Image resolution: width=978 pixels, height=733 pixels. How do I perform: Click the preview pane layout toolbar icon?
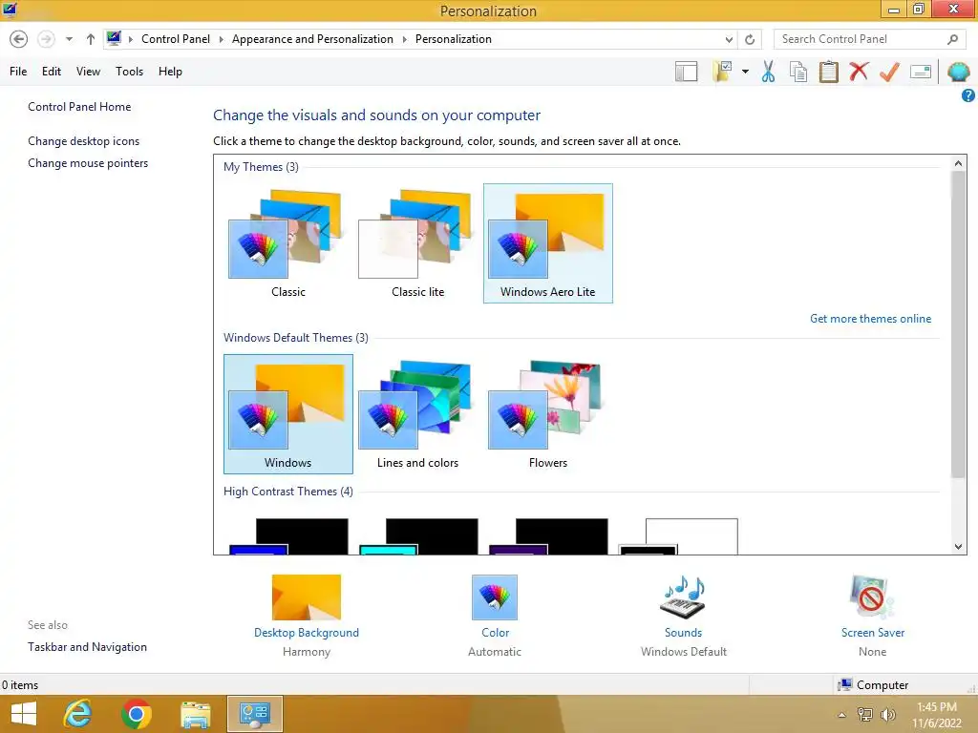686,72
